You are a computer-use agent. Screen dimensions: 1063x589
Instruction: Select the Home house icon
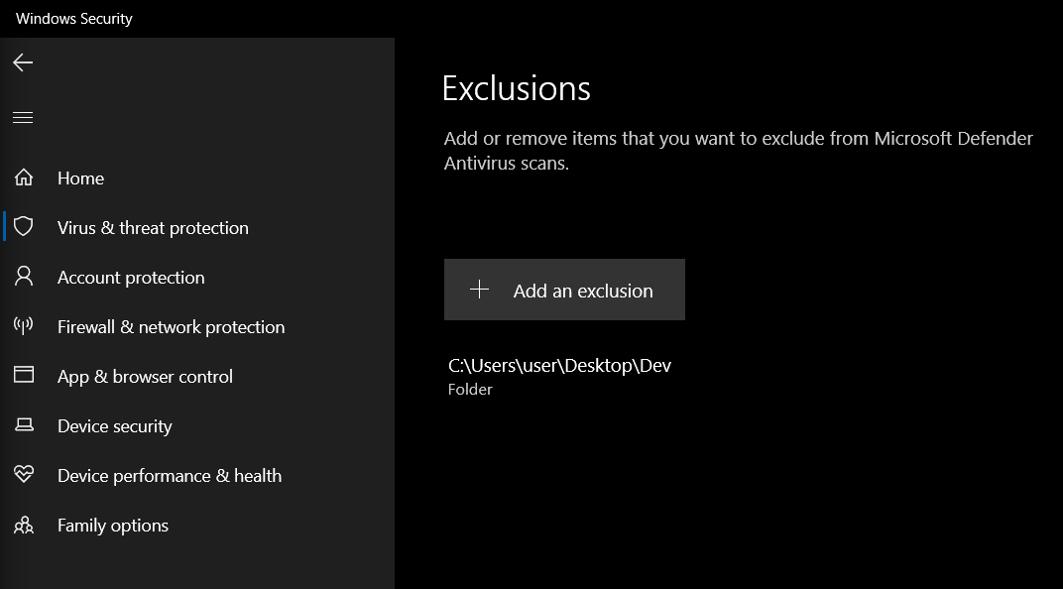pyautogui.click(x=23, y=177)
